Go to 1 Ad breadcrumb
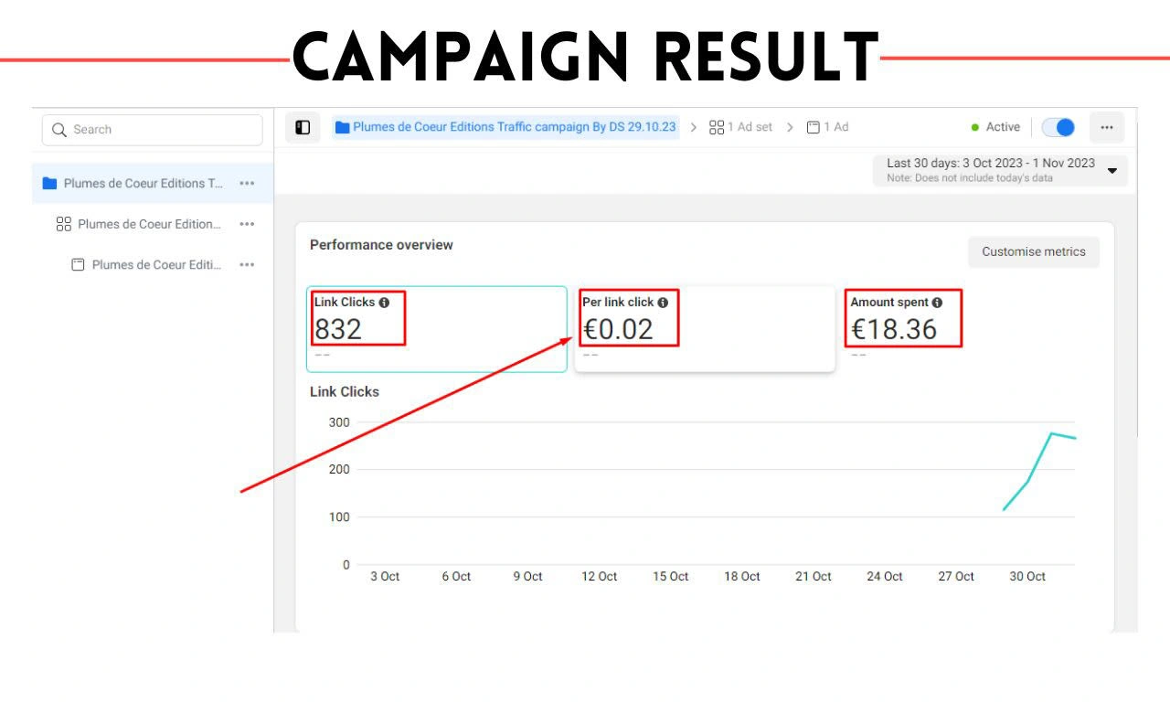 [827, 127]
